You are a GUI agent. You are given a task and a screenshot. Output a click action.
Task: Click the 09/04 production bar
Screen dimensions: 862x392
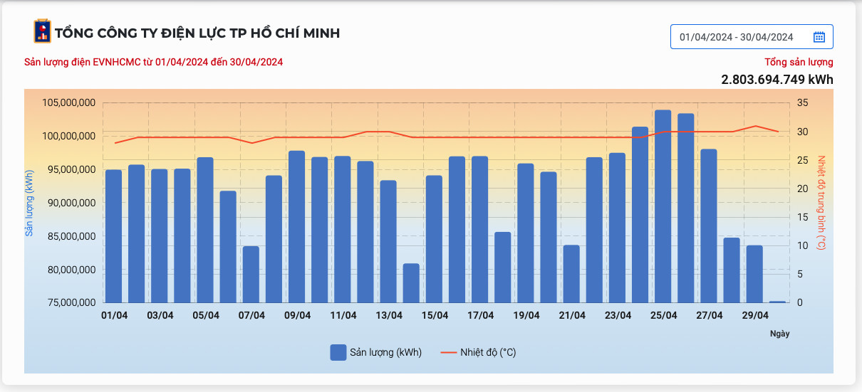(x=296, y=227)
